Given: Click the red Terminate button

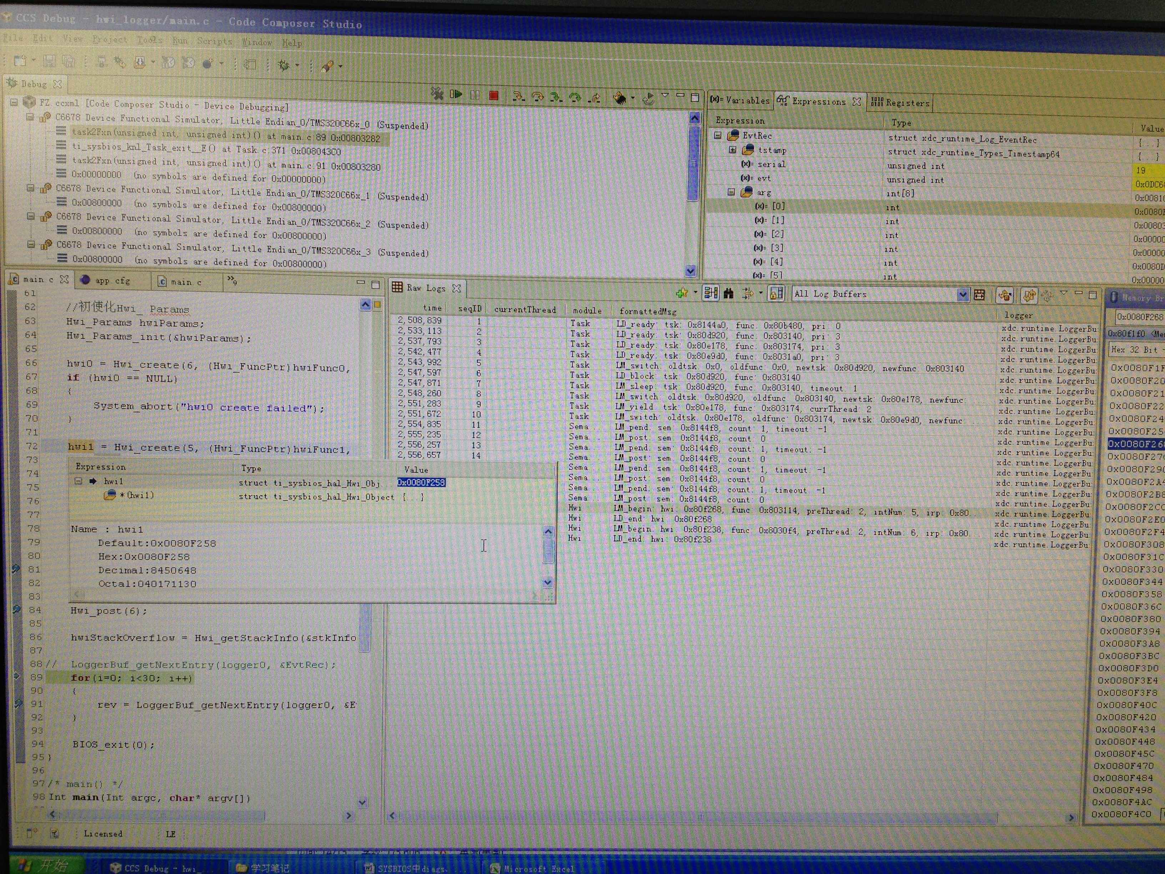Looking at the screenshot, I should [x=494, y=95].
